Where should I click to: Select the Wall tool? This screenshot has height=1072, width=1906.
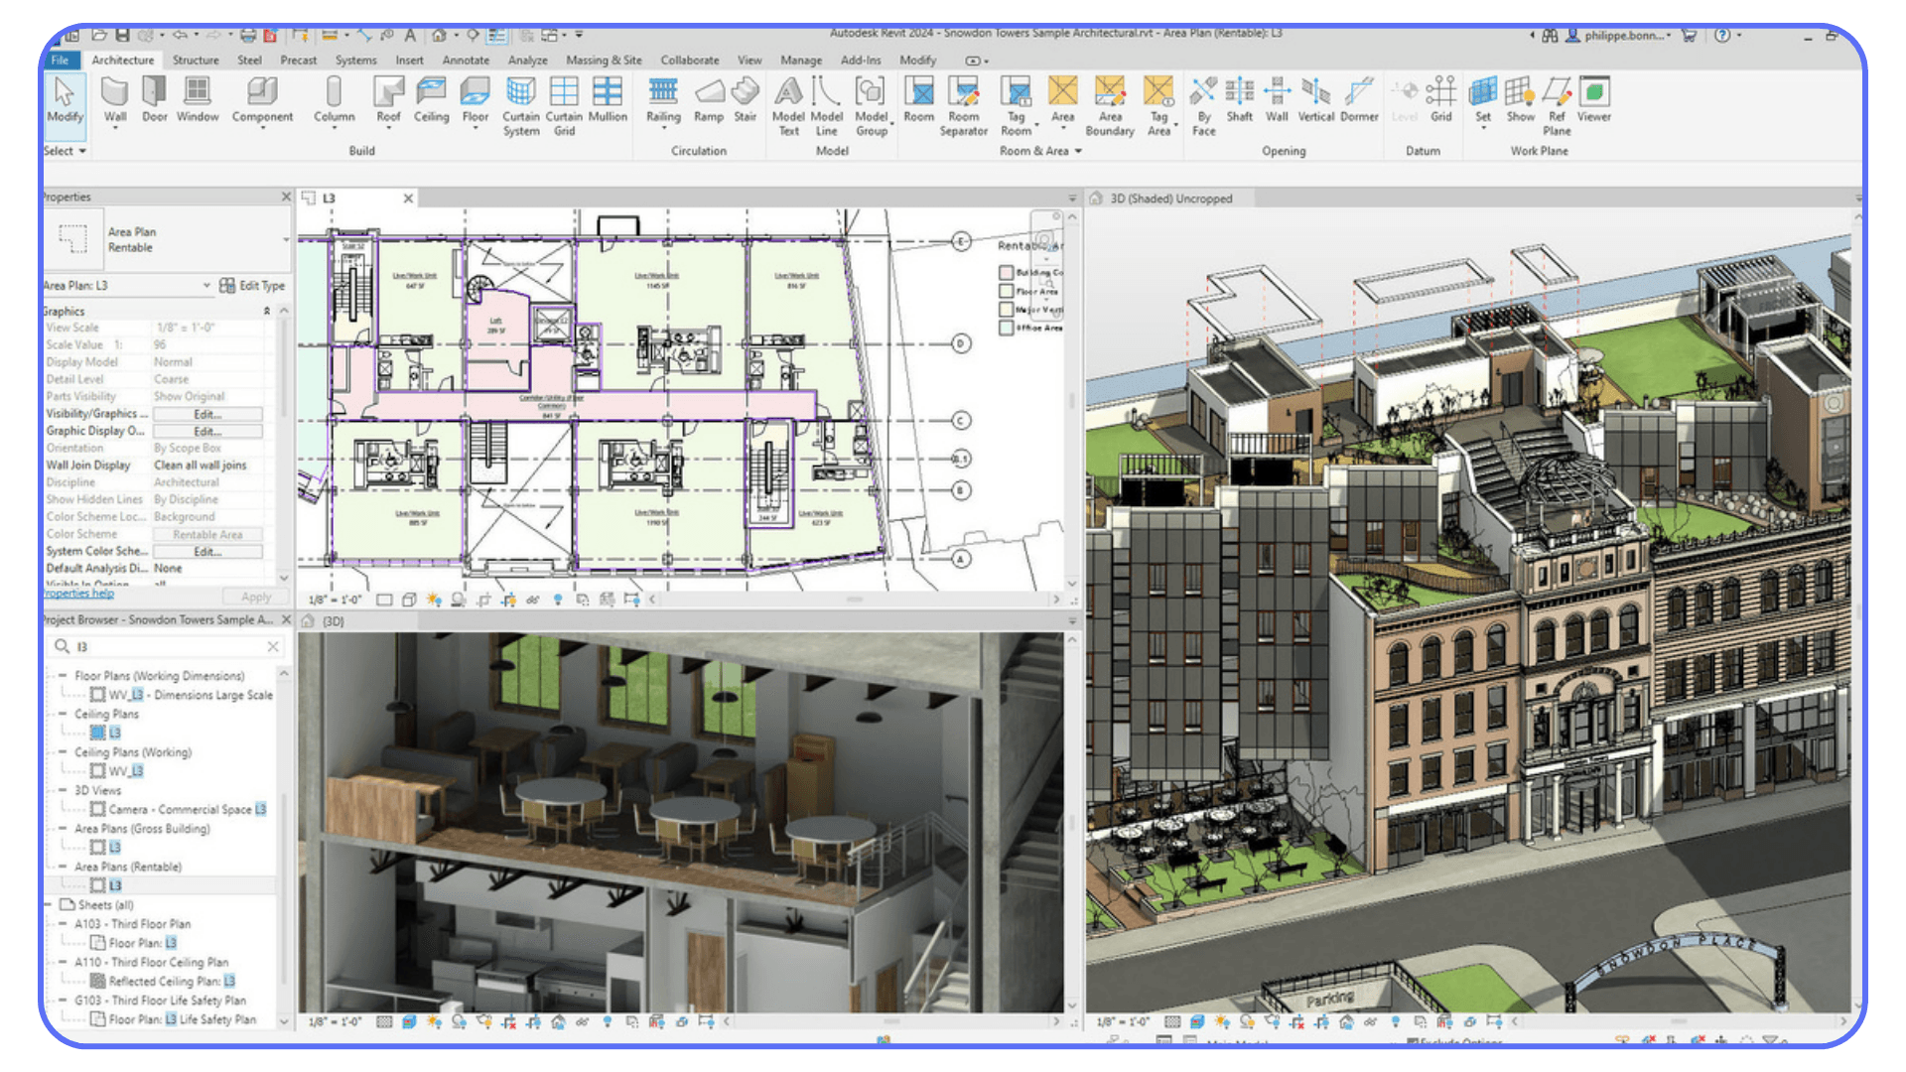coord(115,99)
